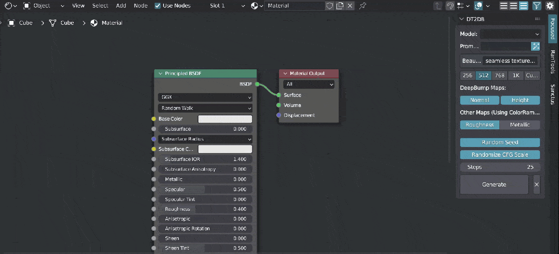Unlink the material with the X icon

[x=350, y=6]
